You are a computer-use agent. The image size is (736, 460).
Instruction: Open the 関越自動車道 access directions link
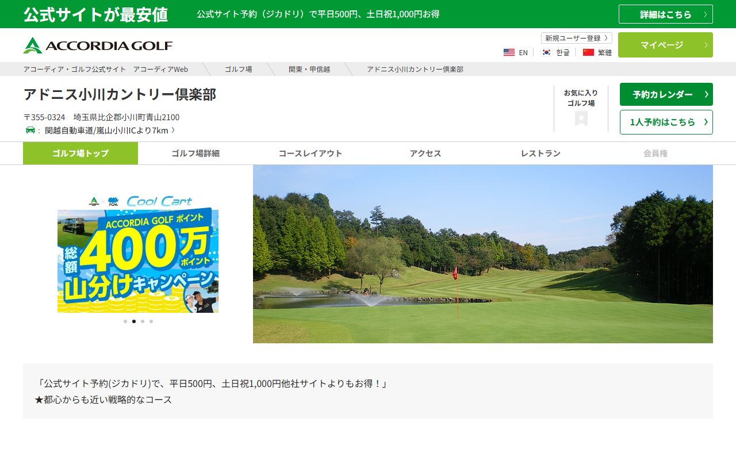click(x=110, y=131)
